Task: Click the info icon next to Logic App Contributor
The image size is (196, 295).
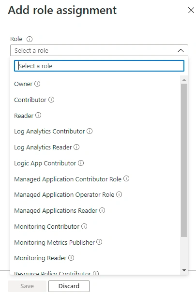Action: [x=81, y=163]
